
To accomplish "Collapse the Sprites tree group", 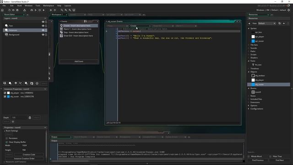I will click(x=249, y=28).
